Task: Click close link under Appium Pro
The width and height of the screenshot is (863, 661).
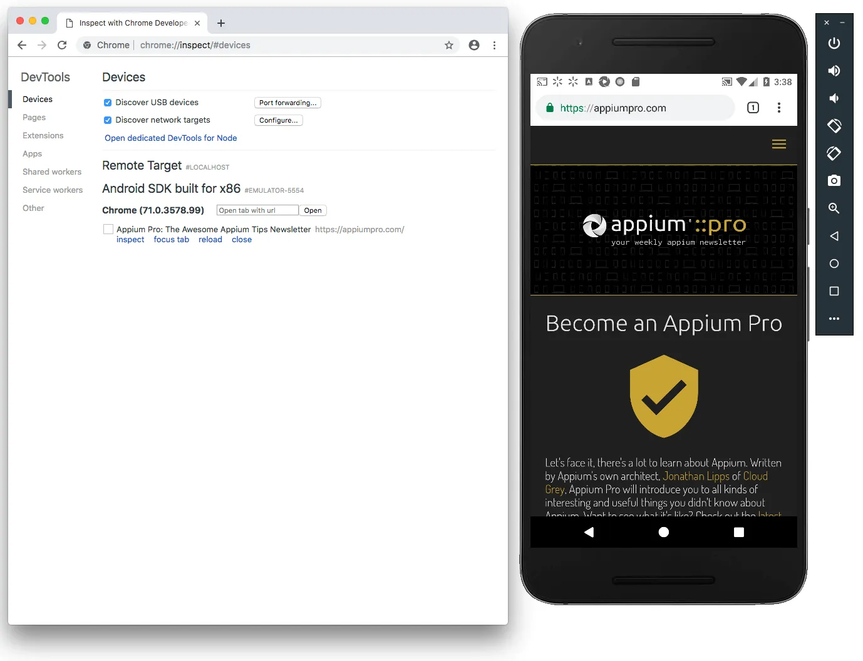Action: pyautogui.click(x=242, y=240)
